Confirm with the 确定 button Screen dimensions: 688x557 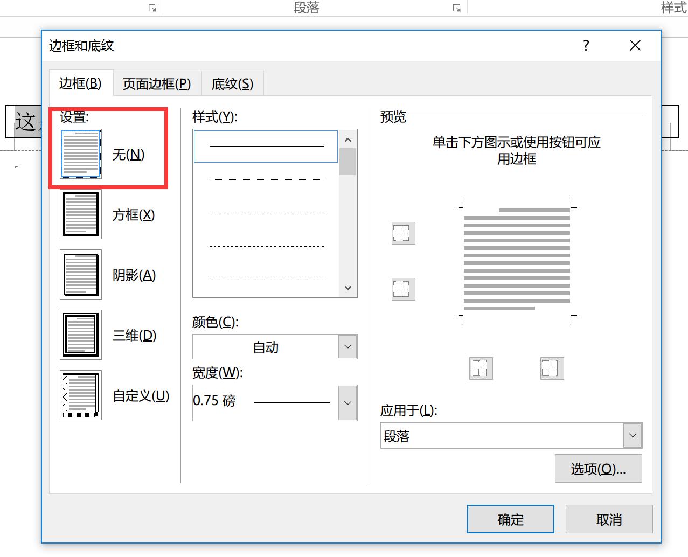[510, 519]
